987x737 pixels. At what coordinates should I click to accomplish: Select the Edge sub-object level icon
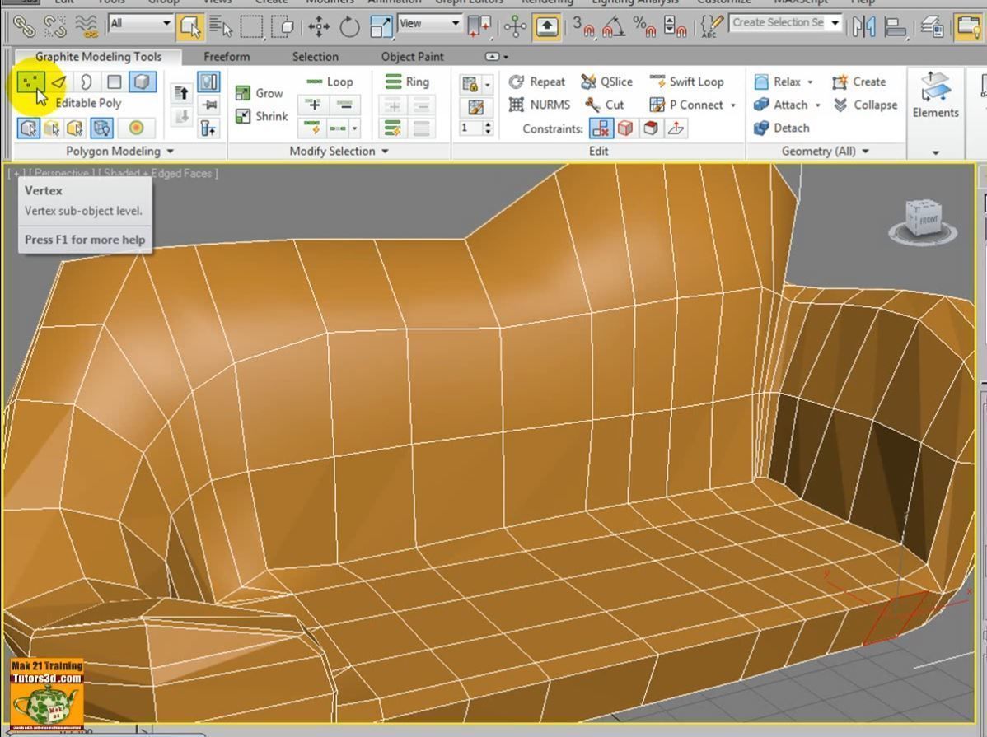(58, 82)
